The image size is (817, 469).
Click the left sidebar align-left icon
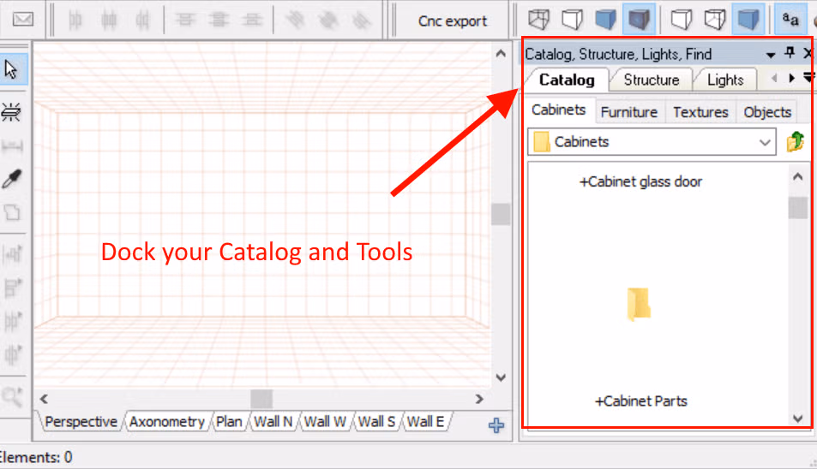coord(13,253)
